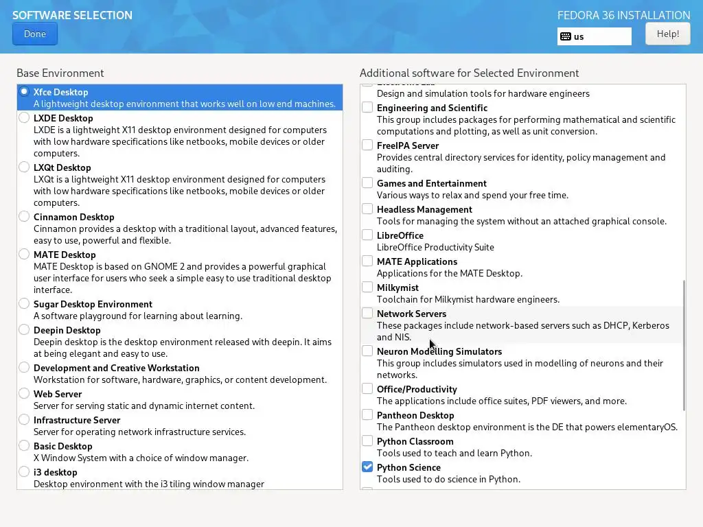Enable Network Servers checkbox
This screenshot has width=703, height=527.
[x=367, y=313]
